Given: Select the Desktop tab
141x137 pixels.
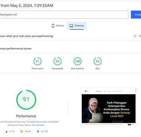Looking at the screenshot, I should tap(77, 26).
